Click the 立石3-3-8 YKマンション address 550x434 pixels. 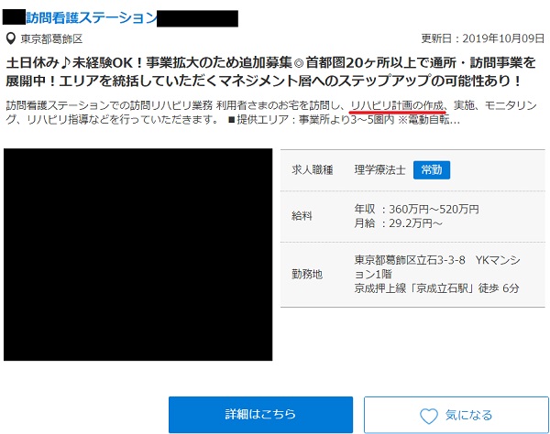(440, 266)
